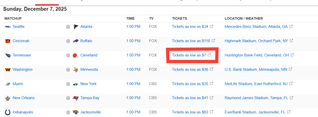Click the Indianapolis Colts horseshoe logo
The width and height of the screenshot is (318, 117).
(x=8, y=112)
